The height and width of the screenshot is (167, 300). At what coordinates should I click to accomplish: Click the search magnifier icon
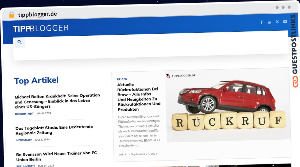pyautogui.click(x=19, y=42)
